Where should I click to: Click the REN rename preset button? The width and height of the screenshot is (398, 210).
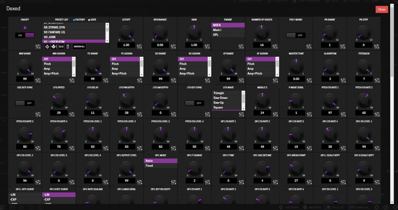click(61, 46)
